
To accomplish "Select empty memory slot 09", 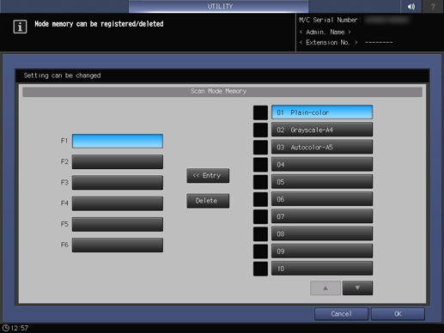I will [322, 251].
